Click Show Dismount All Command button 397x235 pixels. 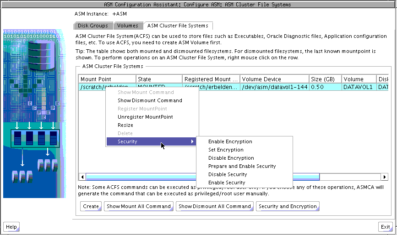click(215, 206)
